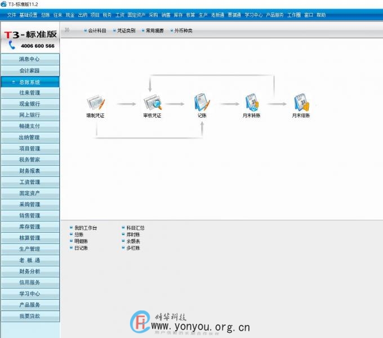Screen dimensions: 383x338
Task: Select 出纳管理 in the sidebar
Action: (x=30, y=137)
